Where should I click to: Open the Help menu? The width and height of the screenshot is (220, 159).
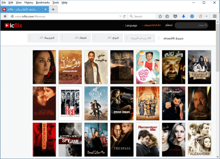pyautogui.click(x=65, y=3)
